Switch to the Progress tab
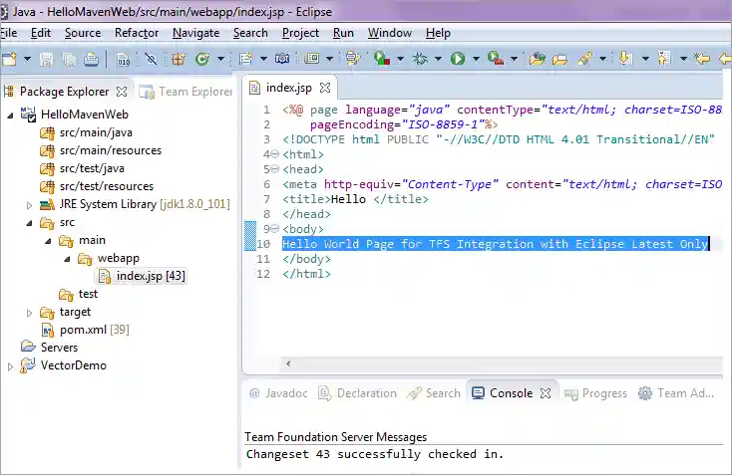Screen dimensions: 732x475 595,393
